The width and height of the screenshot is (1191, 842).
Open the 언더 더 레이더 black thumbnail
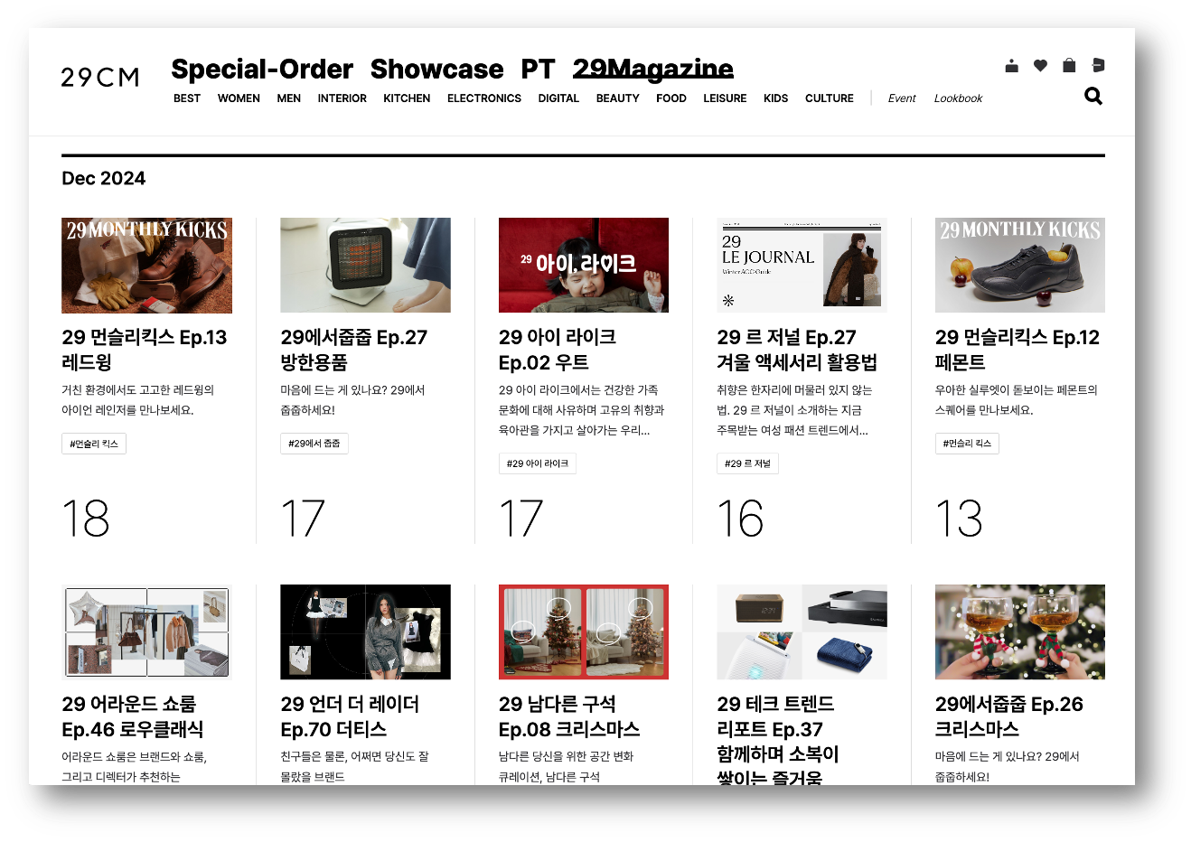click(365, 631)
